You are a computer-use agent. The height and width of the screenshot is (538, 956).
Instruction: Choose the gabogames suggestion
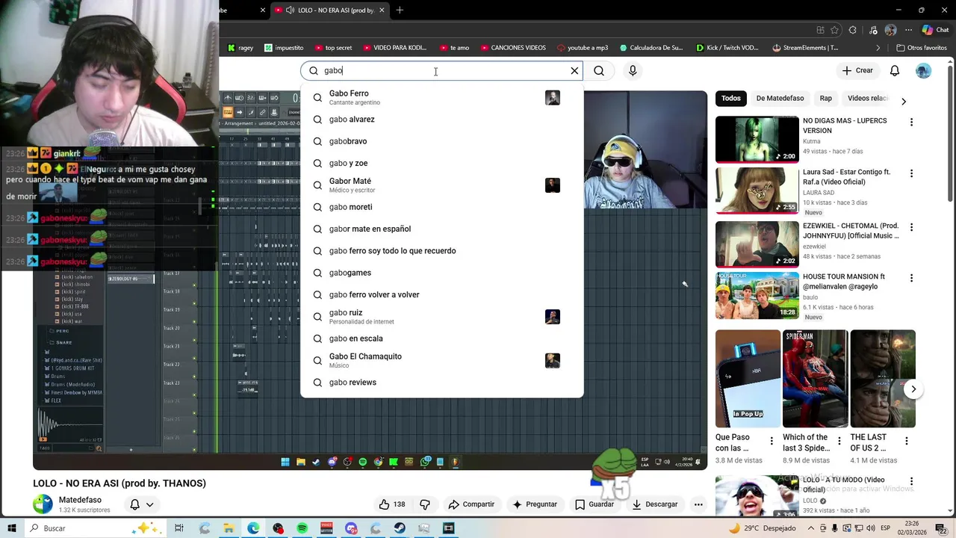click(x=441, y=273)
